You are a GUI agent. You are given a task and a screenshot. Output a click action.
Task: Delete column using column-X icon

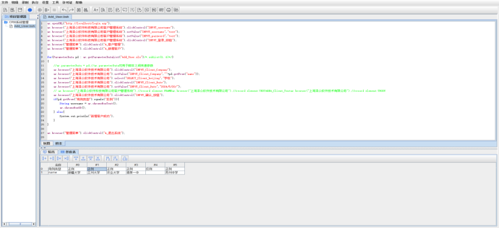(59, 158)
